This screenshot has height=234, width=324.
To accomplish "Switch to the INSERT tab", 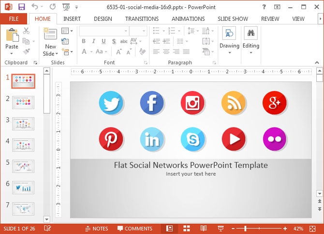I will pyautogui.click(x=72, y=19).
